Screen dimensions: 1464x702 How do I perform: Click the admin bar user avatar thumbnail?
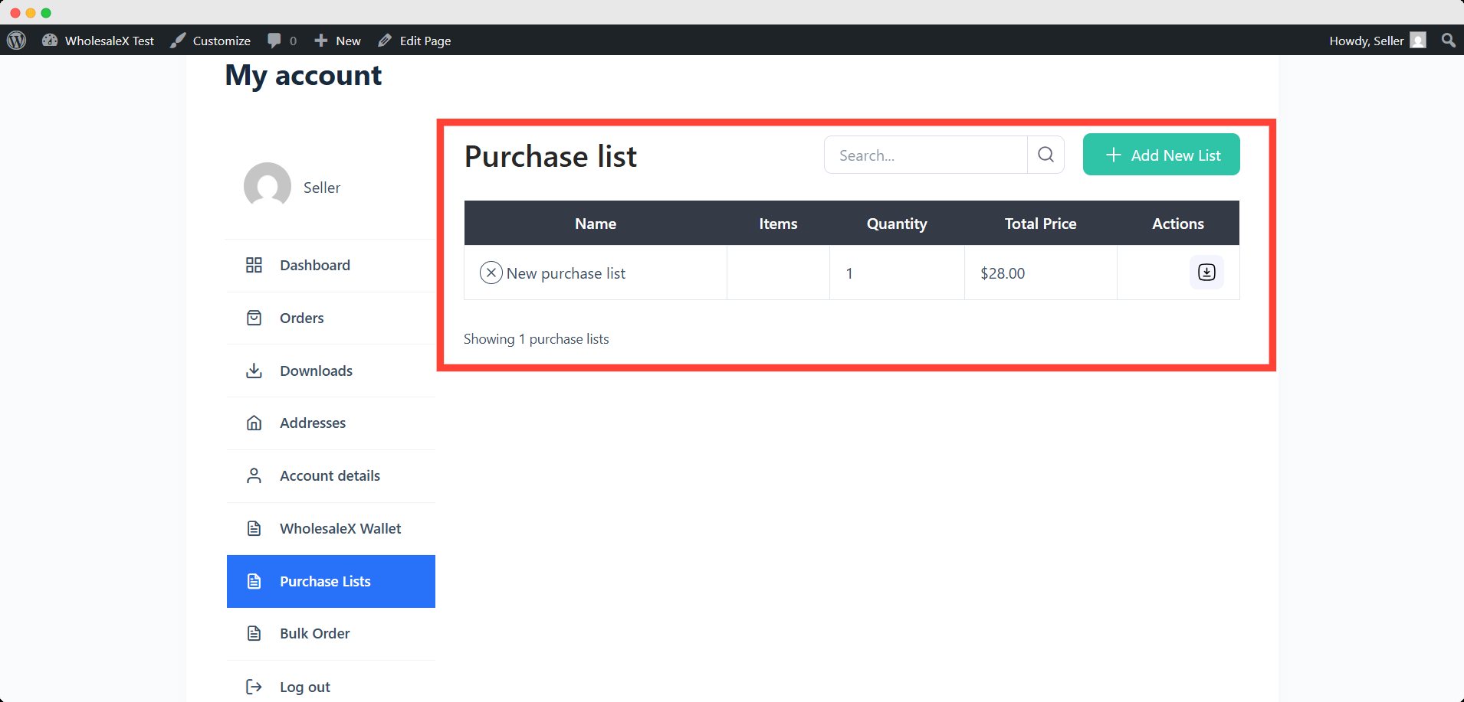pos(1418,41)
